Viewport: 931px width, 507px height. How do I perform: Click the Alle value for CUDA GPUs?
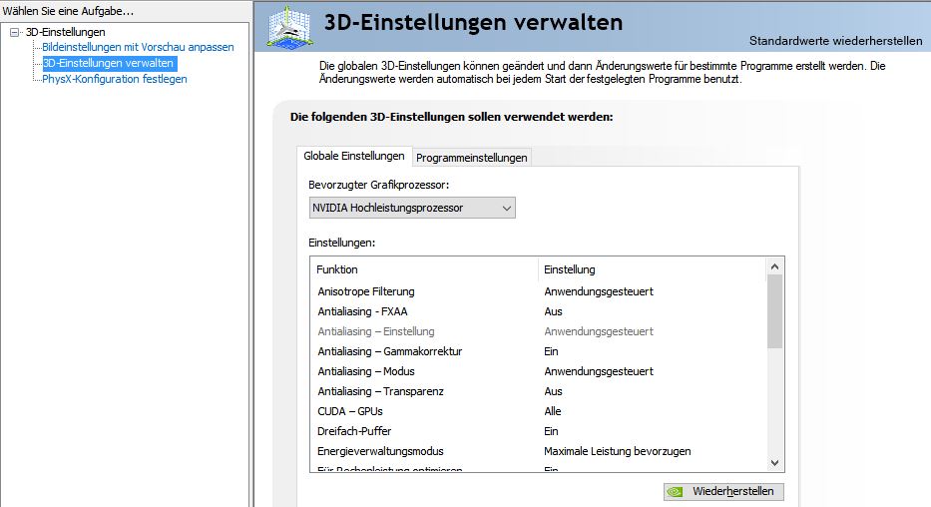552,411
